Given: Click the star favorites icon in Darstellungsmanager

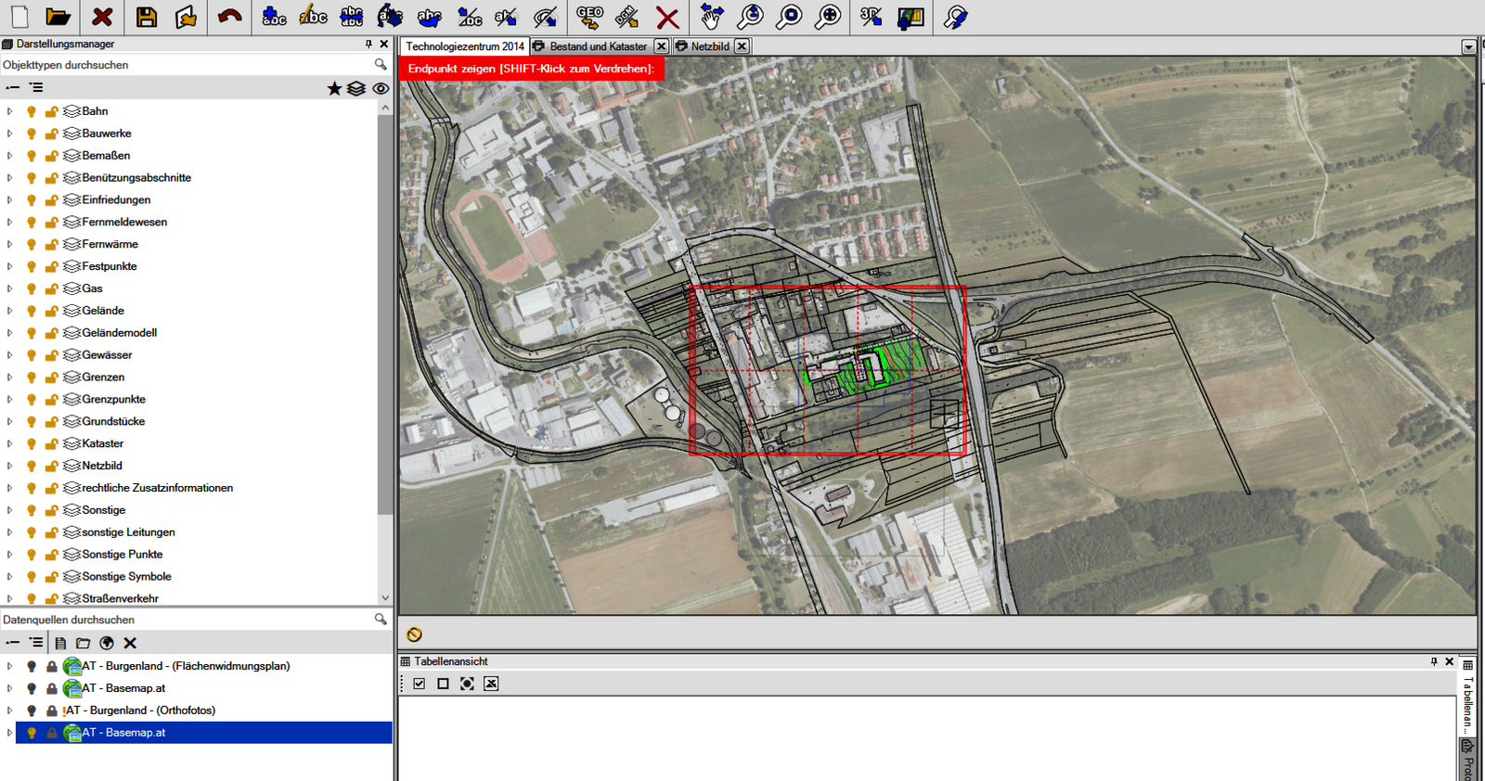Looking at the screenshot, I should coord(335,88).
